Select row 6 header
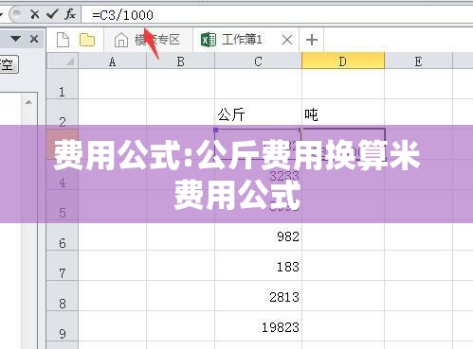Image resolution: width=473 pixels, height=349 pixels. (x=63, y=236)
